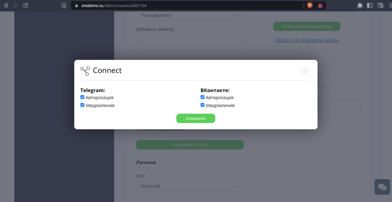Uncheck ВКонтакте Авторизация checkbox
Viewport: 392px width, 202px height.
click(202, 97)
